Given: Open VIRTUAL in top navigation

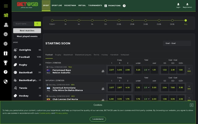Looking at the screenshot, I should (x=82, y=6).
